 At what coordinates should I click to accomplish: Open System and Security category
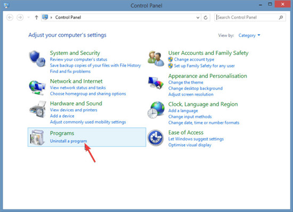point(75,53)
